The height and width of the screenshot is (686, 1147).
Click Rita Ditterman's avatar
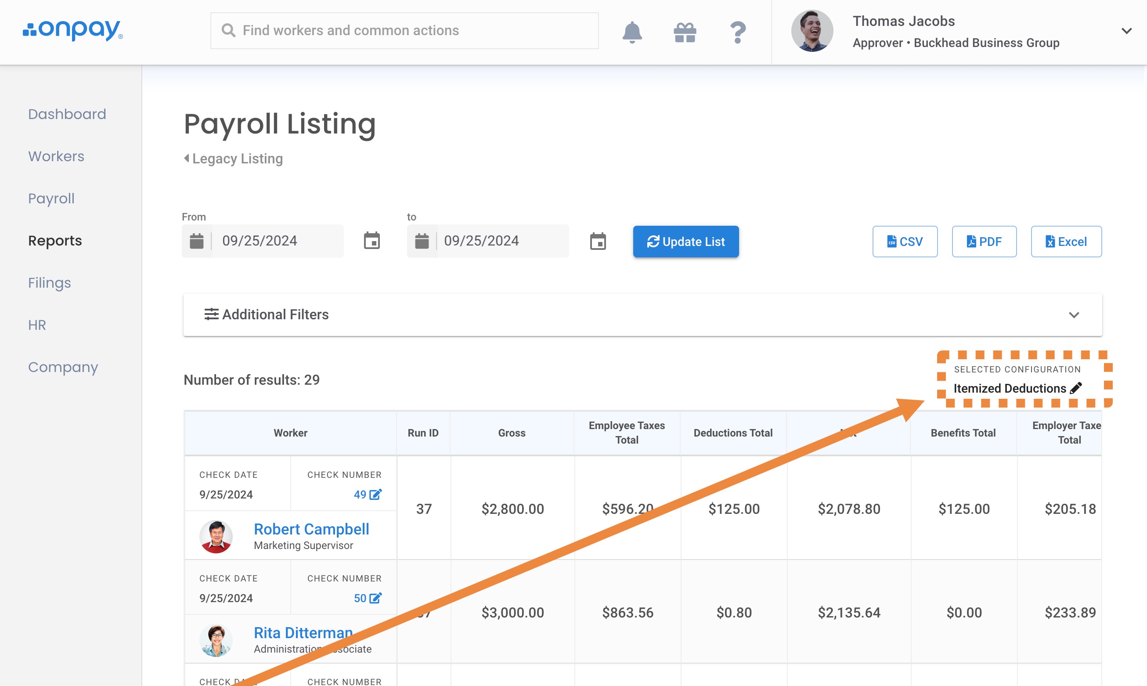[216, 640]
